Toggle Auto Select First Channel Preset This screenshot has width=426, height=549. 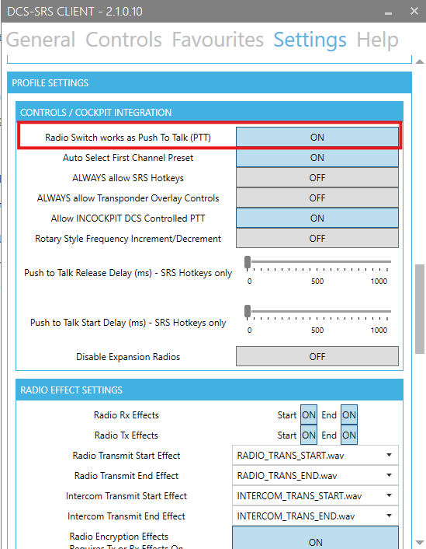pyautogui.click(x=317, y=158)
